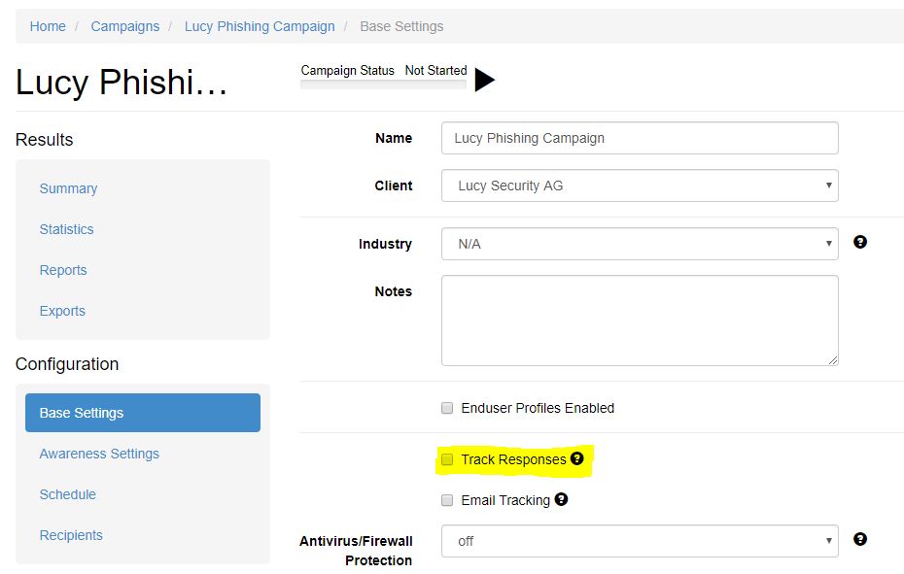
Task: Expand the Industry dropdown
Action: coord(640,244)
